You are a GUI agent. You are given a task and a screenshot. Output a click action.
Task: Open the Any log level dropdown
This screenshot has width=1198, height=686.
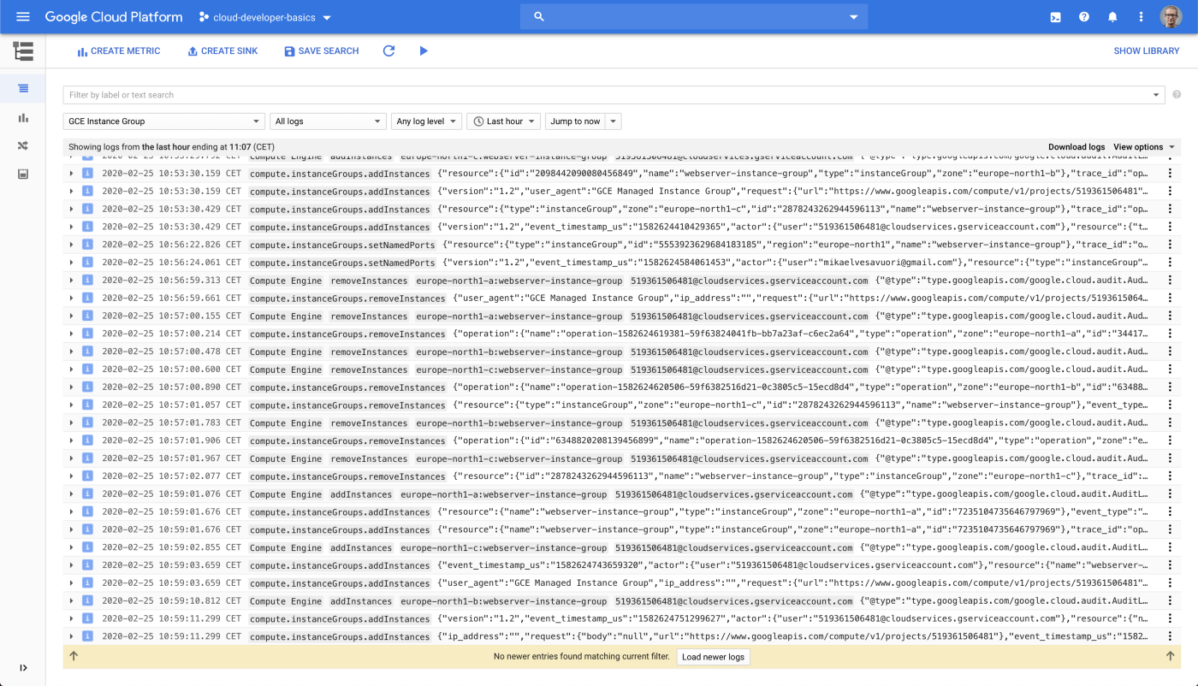pos(426,121)
